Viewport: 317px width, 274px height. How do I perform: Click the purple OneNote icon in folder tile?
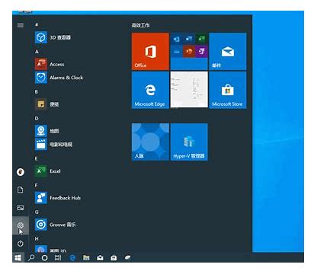202,52
